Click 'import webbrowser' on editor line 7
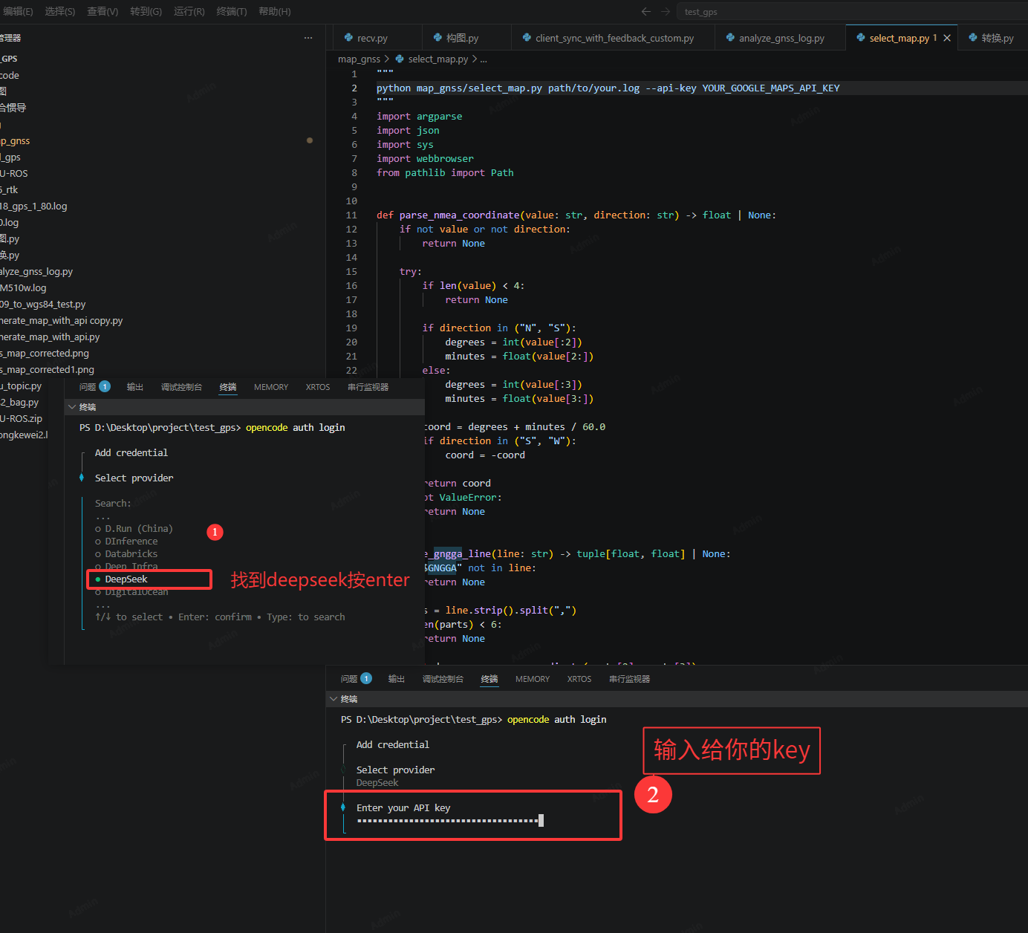 click(x=425, y=159)
